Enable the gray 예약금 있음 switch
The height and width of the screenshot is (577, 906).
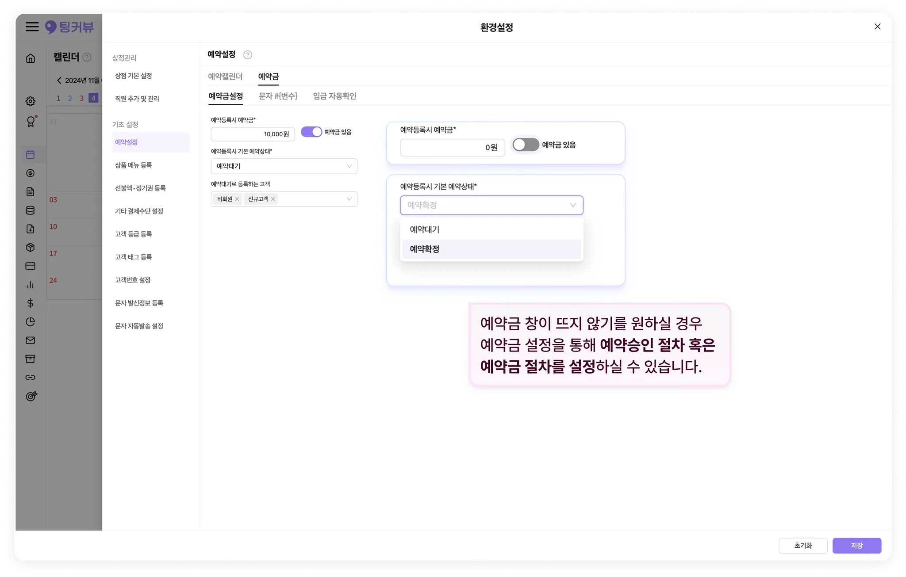point(526,145)
